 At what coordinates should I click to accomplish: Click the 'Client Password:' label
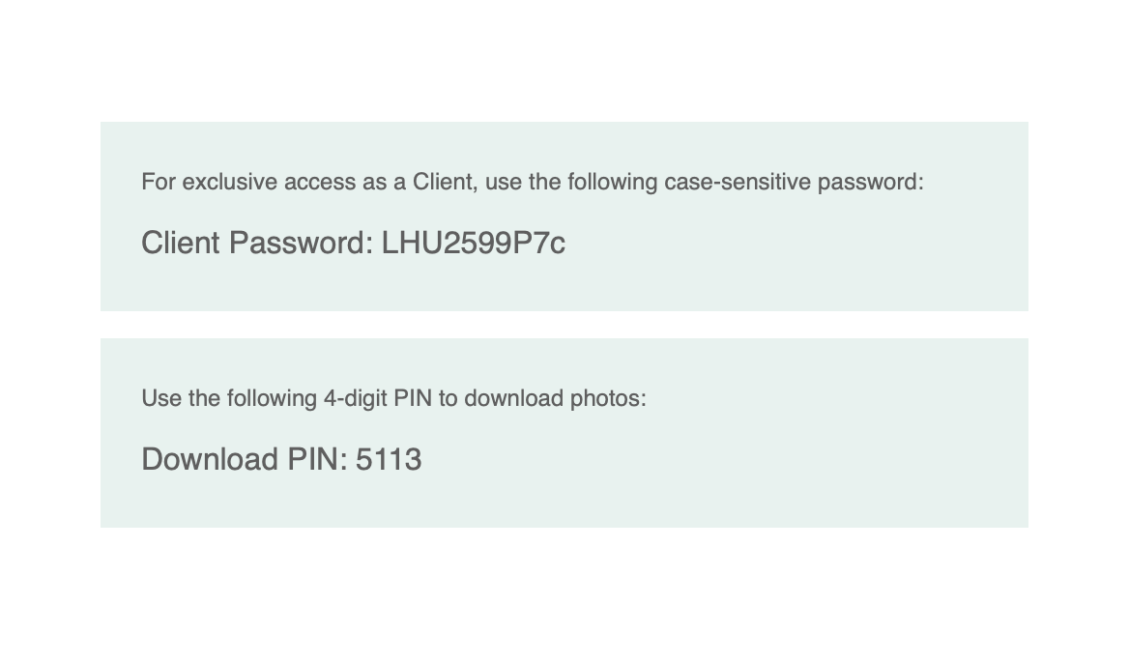coord(257,243)
